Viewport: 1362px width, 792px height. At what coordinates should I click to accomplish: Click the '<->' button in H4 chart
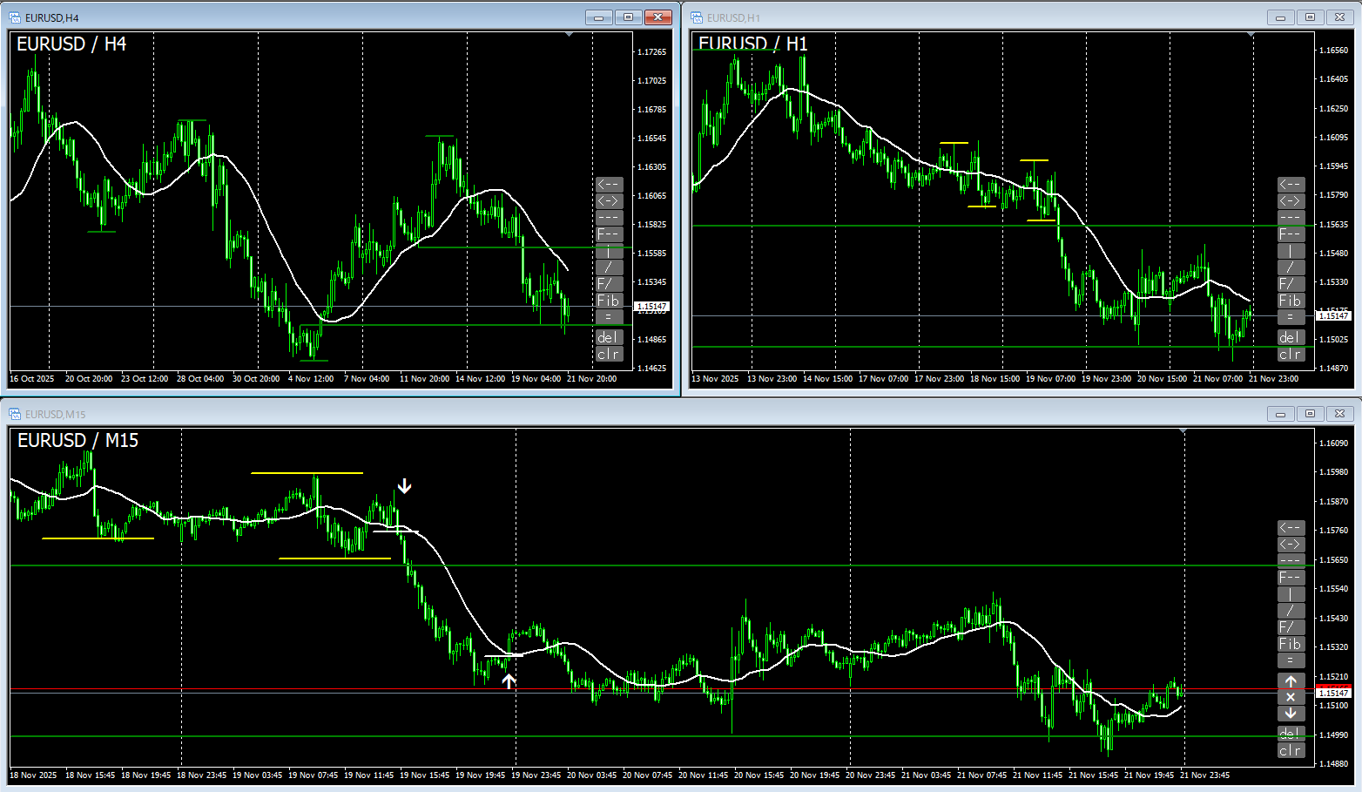(609, 200)
